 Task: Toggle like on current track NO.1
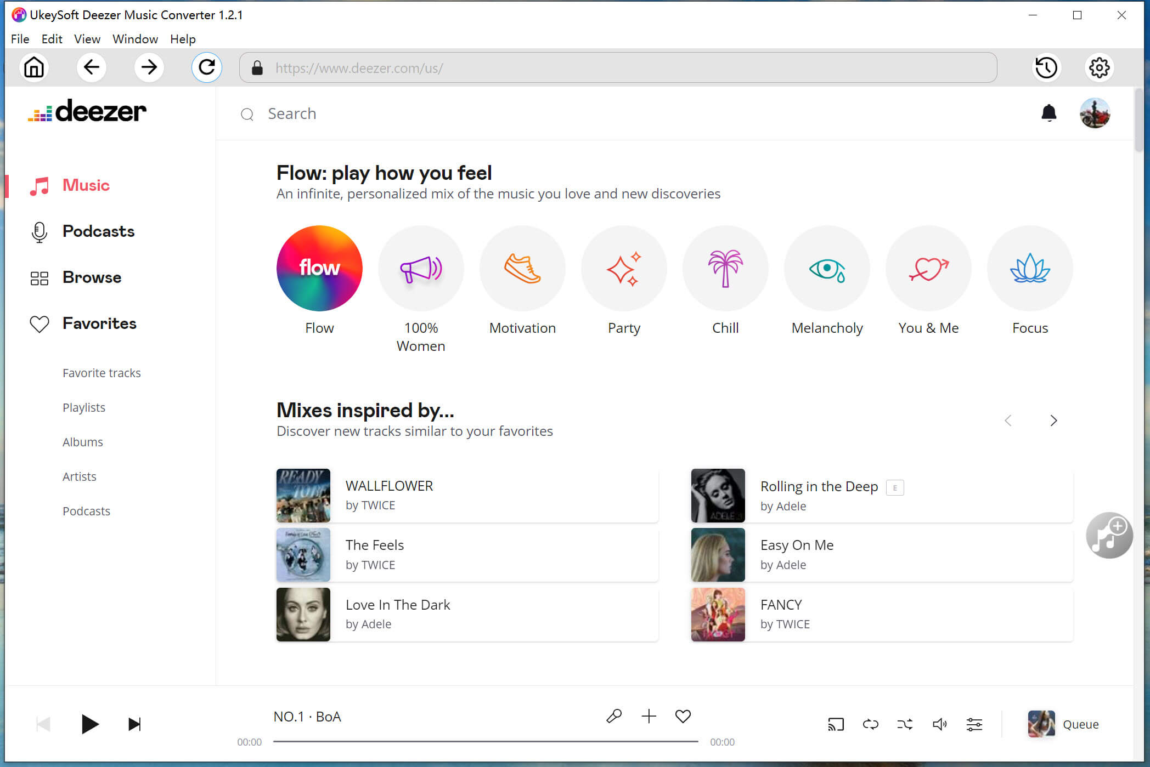(x=683, y=715)
